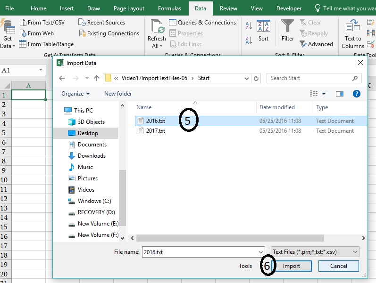The image size is (376, 283).
Task: Sort A to Z ascending
Action: [249, 25]
